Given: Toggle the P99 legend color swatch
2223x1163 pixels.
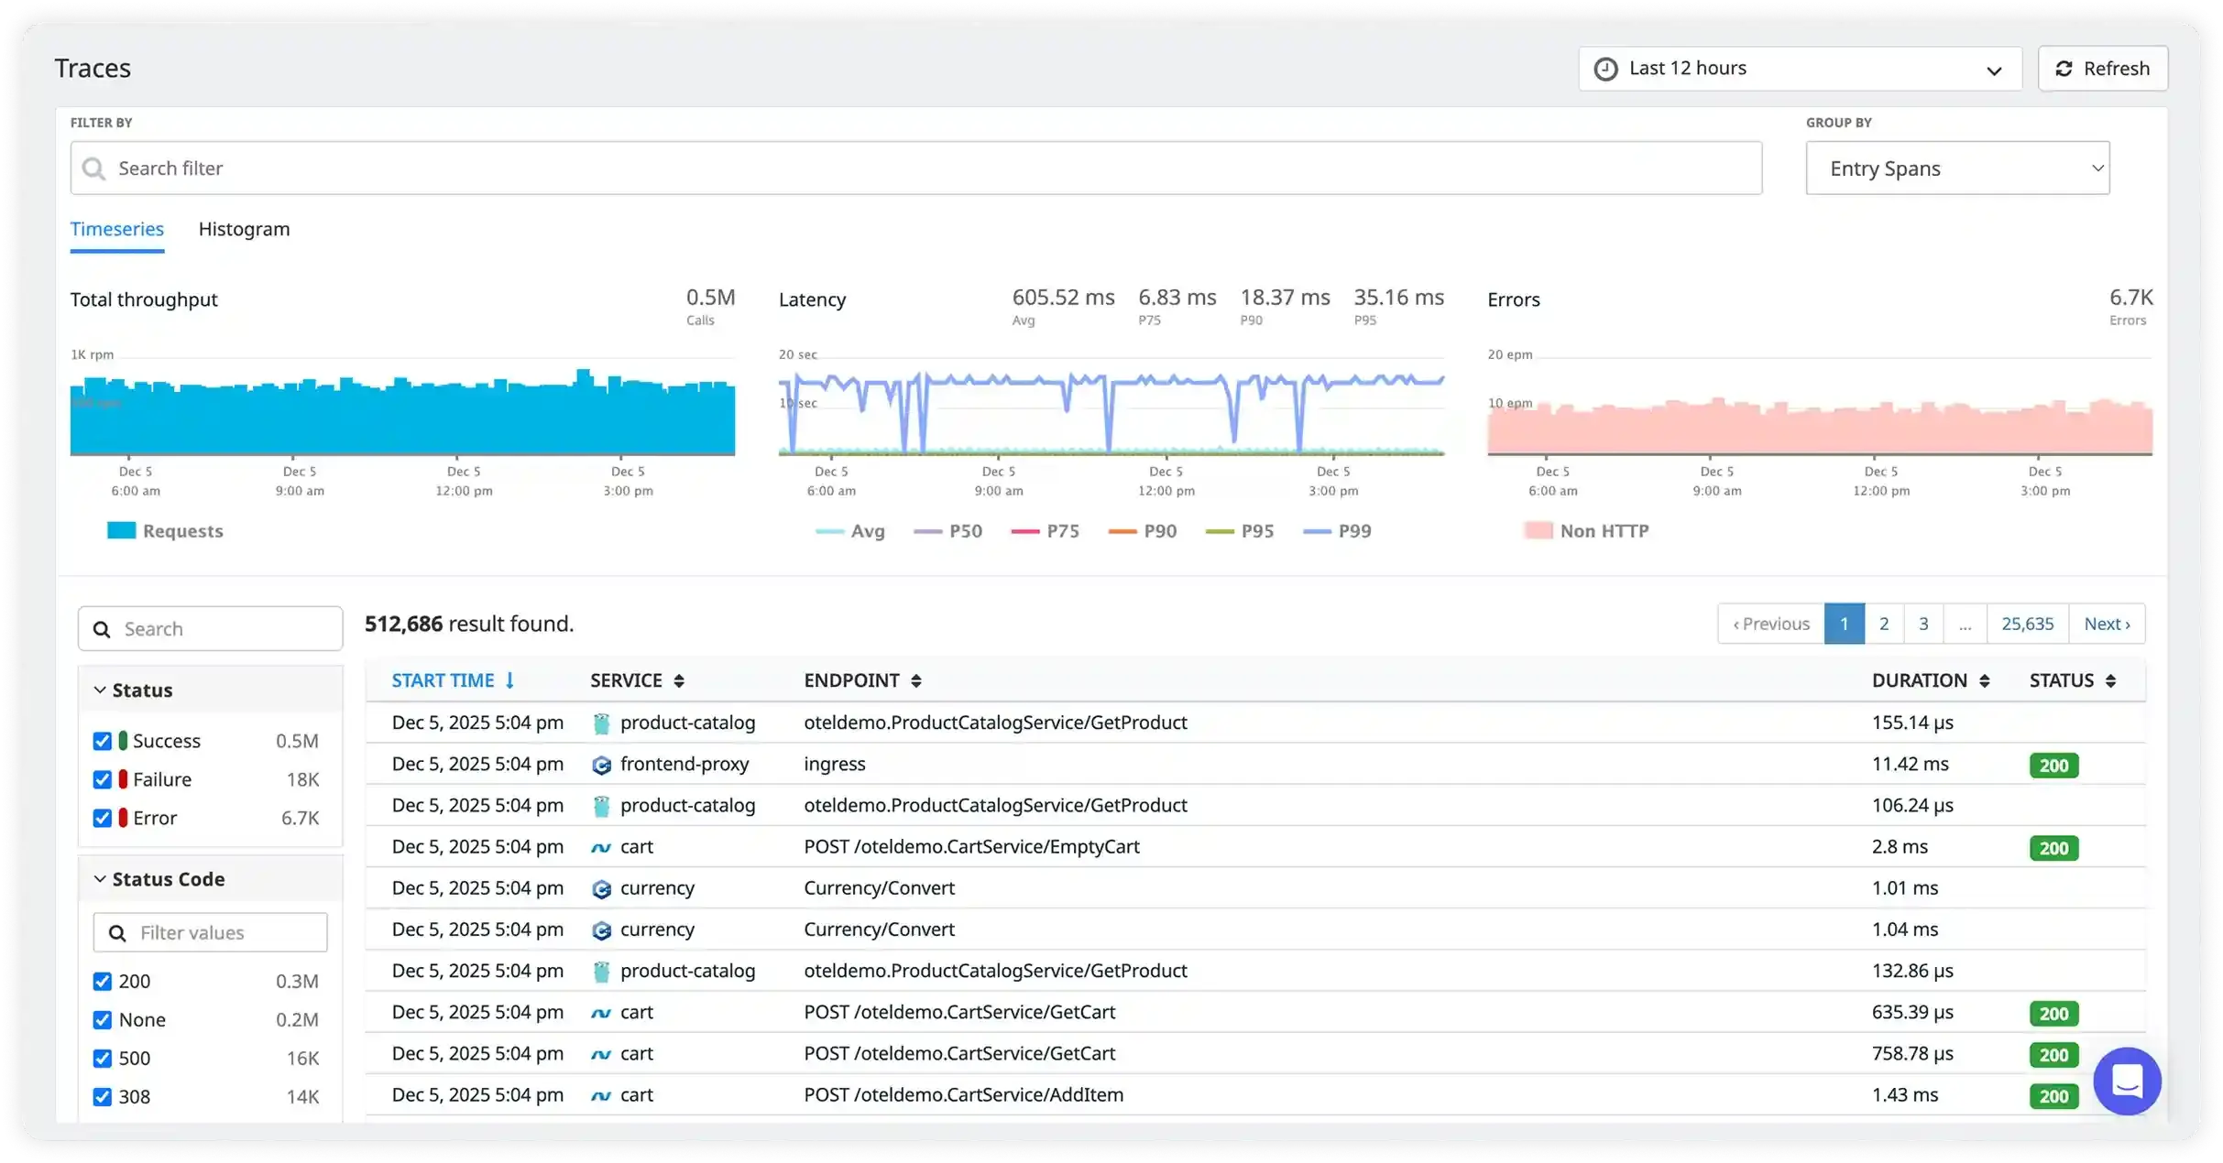Looking at the screenshot, I should 1316,531.
